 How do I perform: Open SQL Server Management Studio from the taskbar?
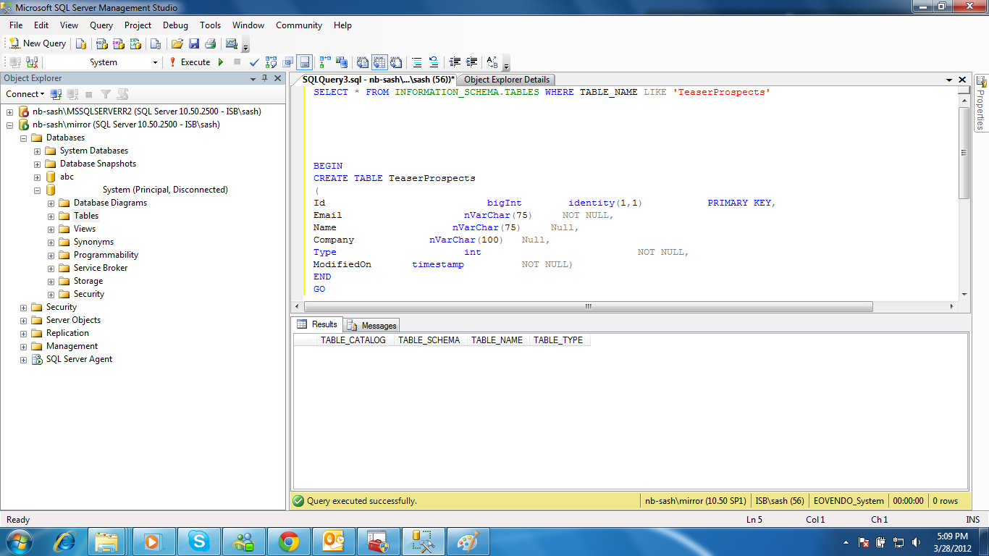pyautogui.click(x=423, y=541)
